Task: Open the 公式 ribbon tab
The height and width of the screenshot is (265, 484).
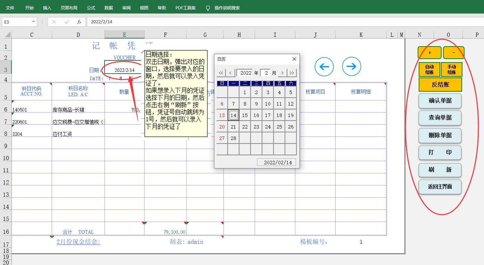Action: [x=91, y=8]
